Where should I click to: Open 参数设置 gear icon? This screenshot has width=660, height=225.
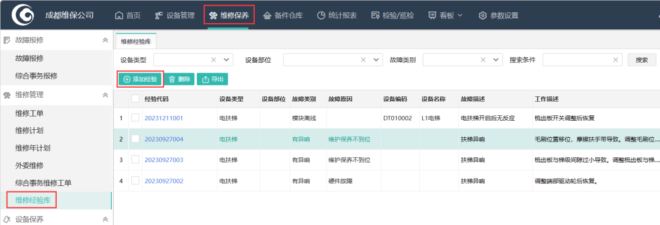click(x=483, y=15)
